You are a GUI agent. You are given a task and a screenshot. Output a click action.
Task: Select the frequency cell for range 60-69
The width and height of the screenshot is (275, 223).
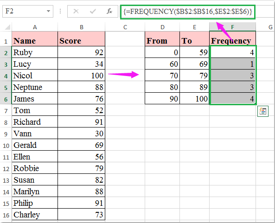(x=232, y=64)
